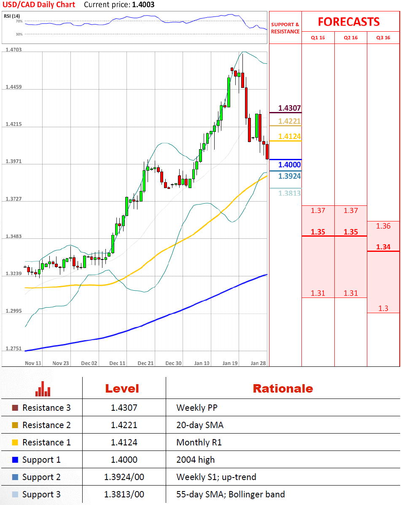401x505 pixels.
Task: Click the 1.4215 price axis label
Action: click(13, 124)
